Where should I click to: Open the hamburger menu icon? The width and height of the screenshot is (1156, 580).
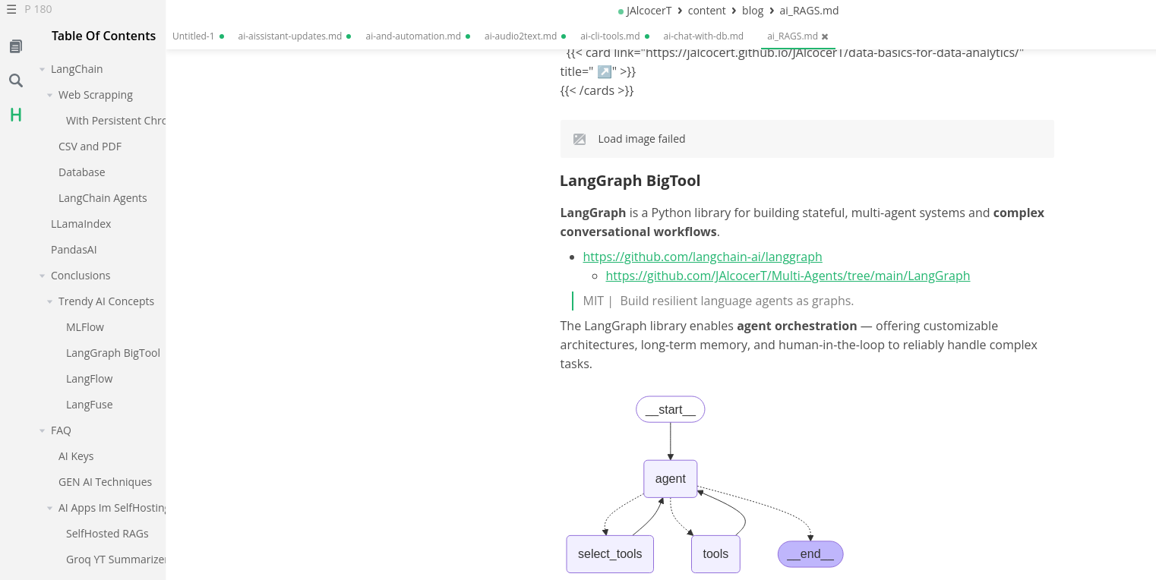tap(11, 10)
